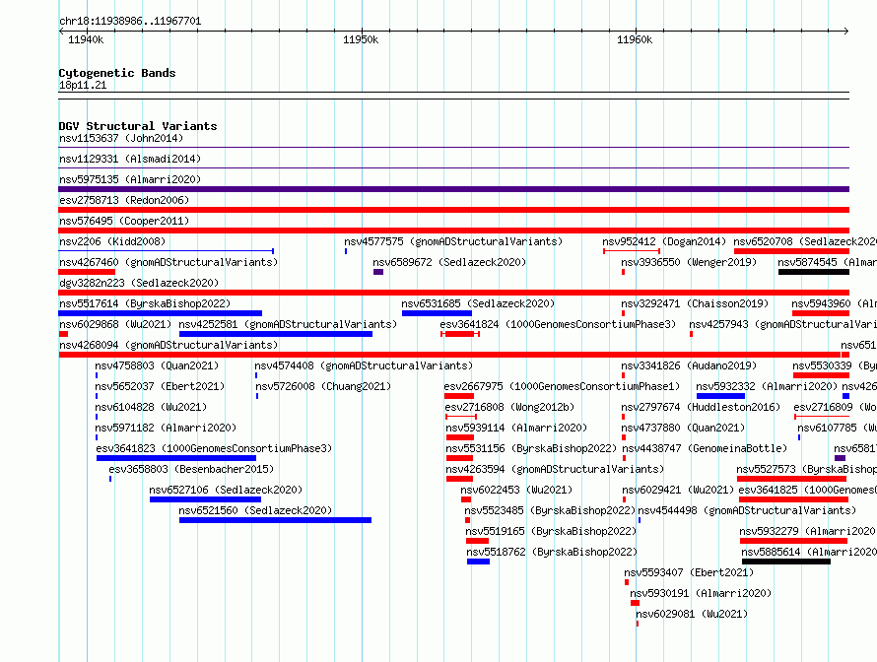
Task: Select nsv6531685 (Sedlazeck2020) blue bar
Action: click(x=437, y=313)
